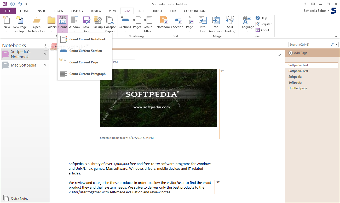This screenshot has height=203, width=340.
Task: Click the Undo arrow in the title bar
Action: coord(20,4)
